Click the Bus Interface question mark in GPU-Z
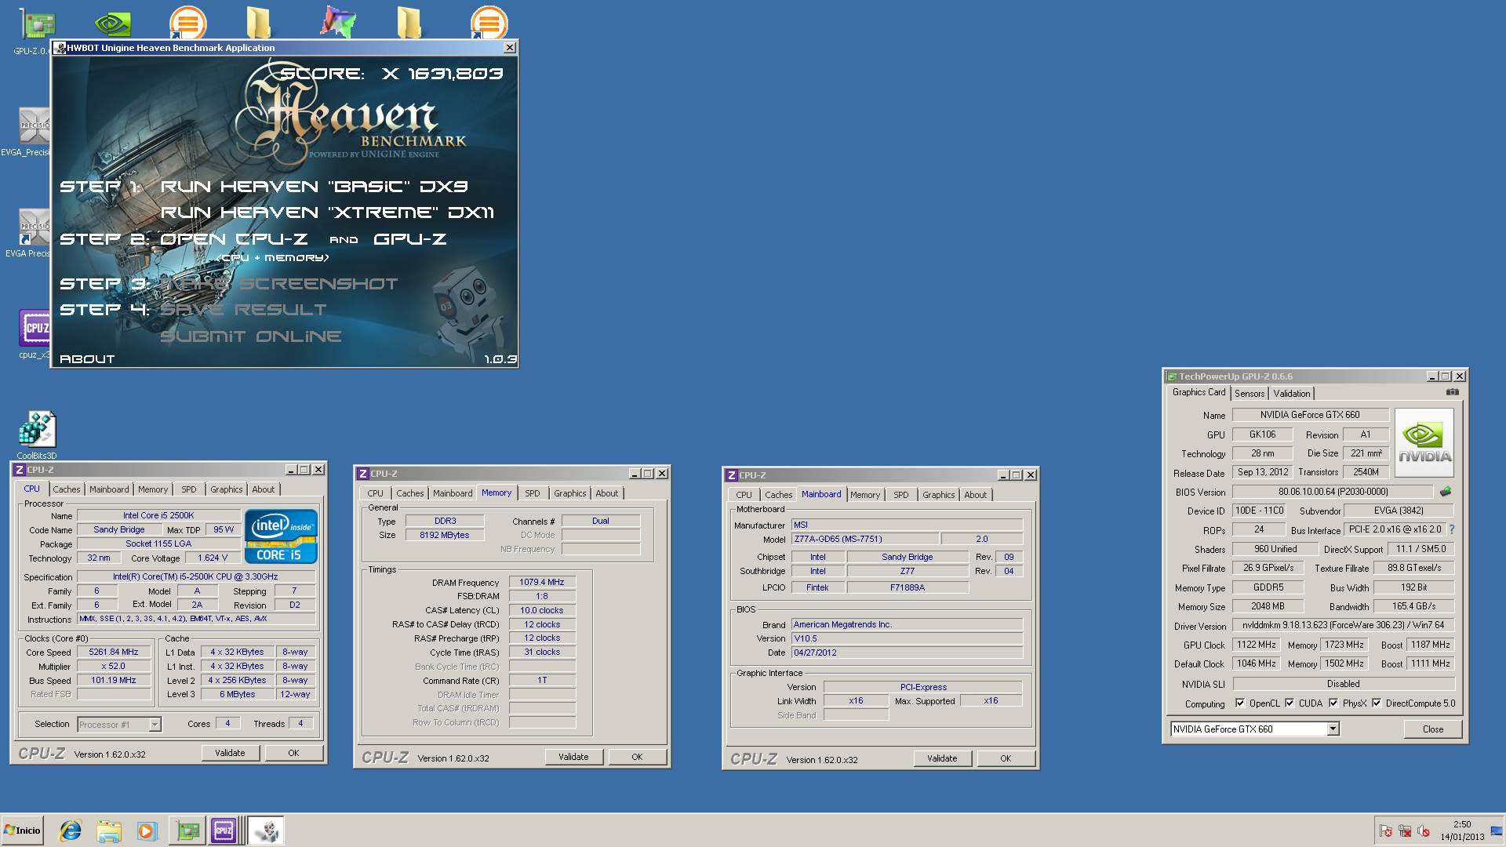1506x847 pixels. tap(1452, 529)
